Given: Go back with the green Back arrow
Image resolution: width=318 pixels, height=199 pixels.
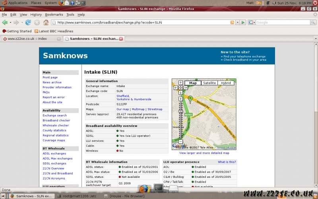Looking at the screenshot, I should (5, 22).
